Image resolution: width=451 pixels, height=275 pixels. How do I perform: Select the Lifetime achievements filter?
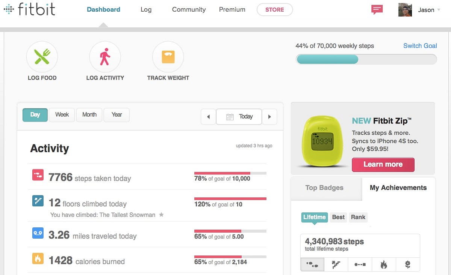tap(315, 217)
